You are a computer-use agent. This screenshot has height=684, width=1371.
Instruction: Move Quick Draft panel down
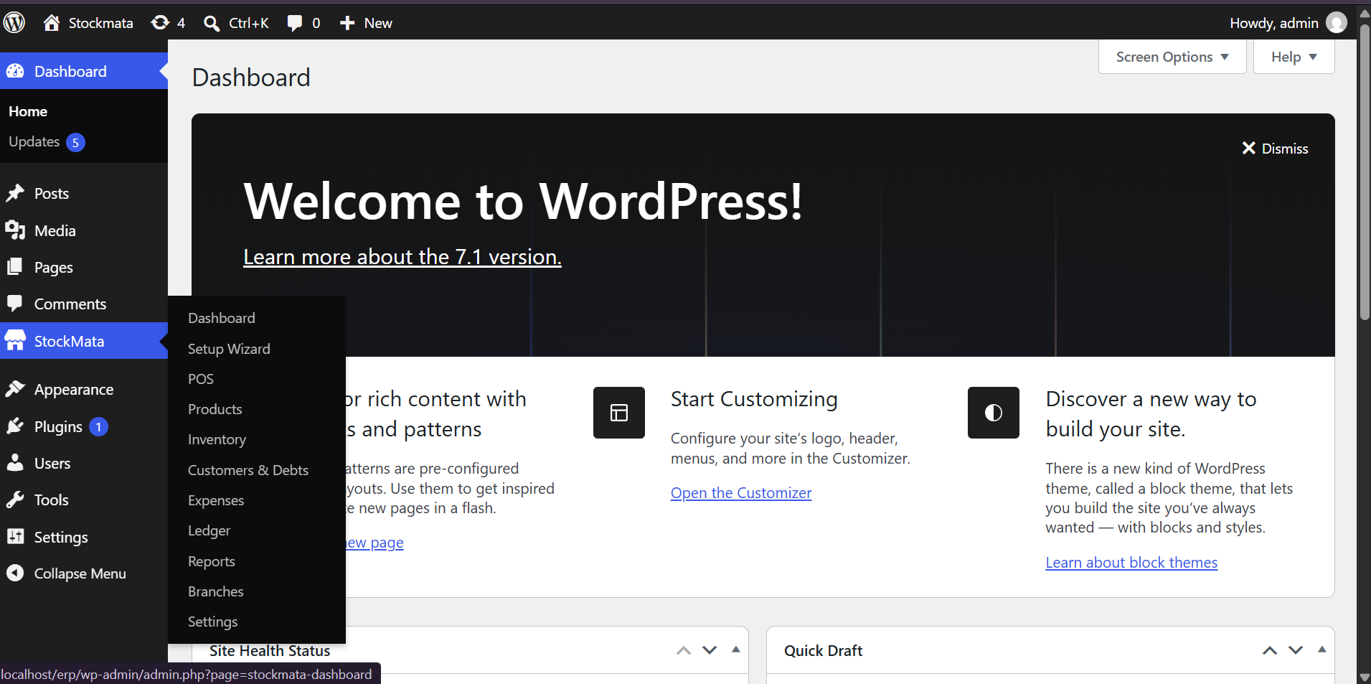point(1296,650)
